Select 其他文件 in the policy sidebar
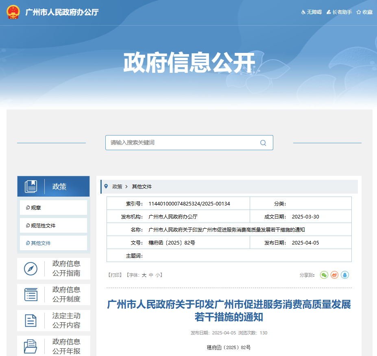The image size is (377, 356). 53,243
